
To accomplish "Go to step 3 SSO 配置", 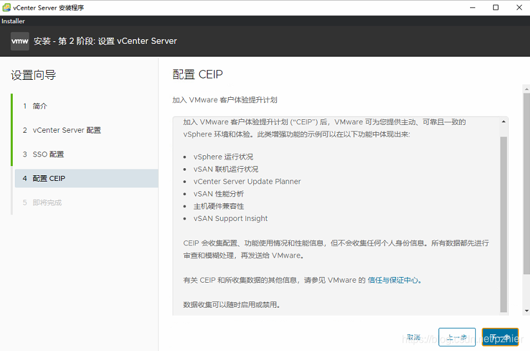I will [x=43, y=154].
